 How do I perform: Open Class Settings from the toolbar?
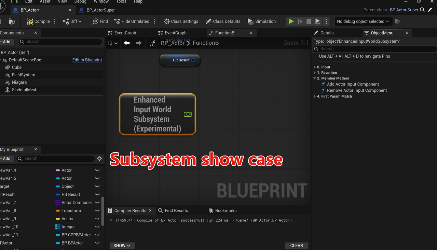[x=181, y=21]
